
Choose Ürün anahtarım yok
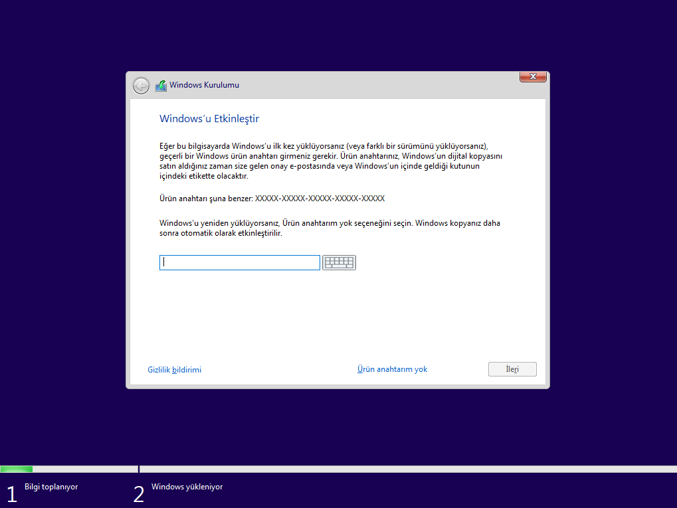coord(392,369)
